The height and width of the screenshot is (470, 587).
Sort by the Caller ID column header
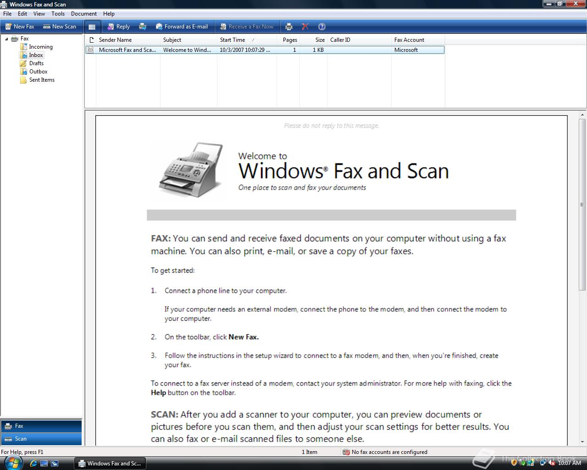(x=359, y=40)
